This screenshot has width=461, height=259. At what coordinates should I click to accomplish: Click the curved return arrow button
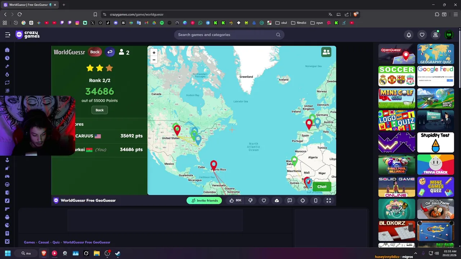click(110, 52)
